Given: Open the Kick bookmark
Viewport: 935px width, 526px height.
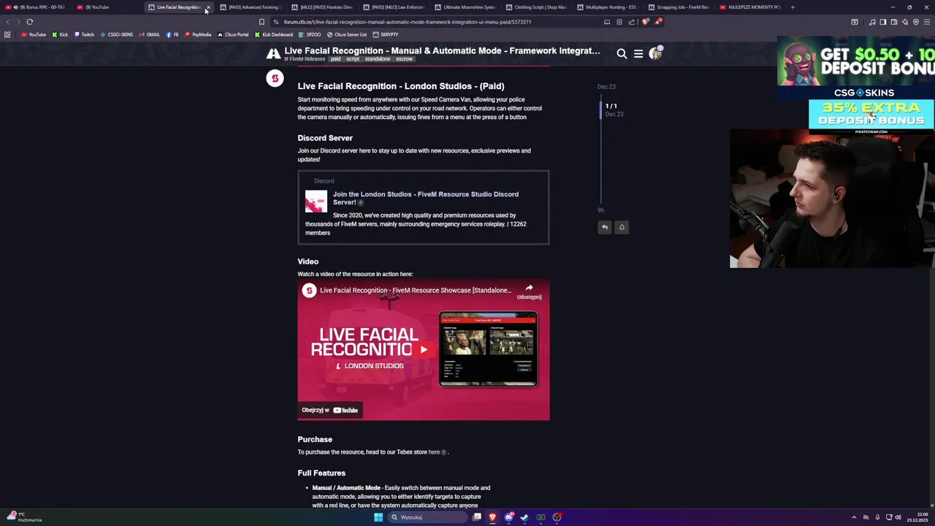Looking at the screenshot, I should point(60,34).
